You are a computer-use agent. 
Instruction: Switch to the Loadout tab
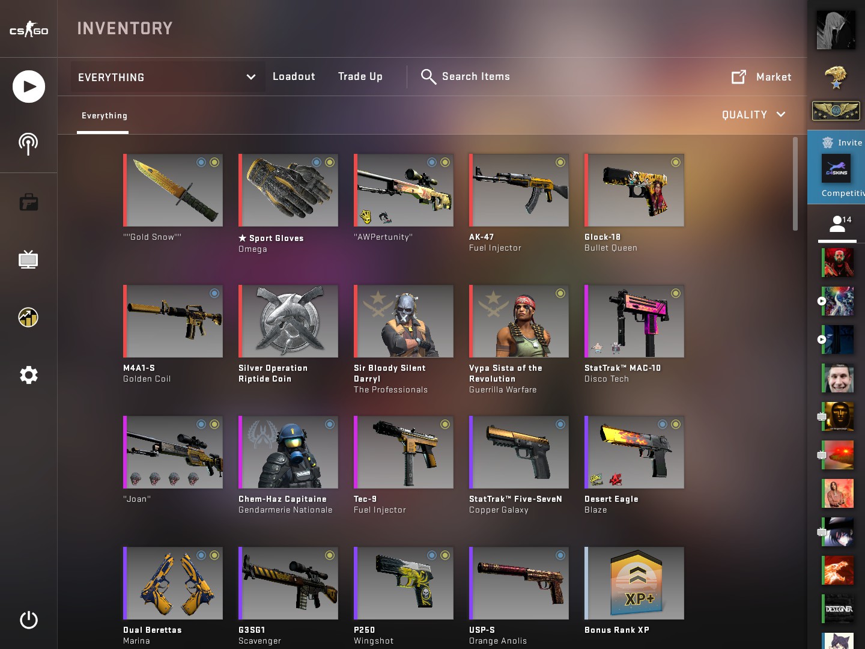[x=294, y=76]
